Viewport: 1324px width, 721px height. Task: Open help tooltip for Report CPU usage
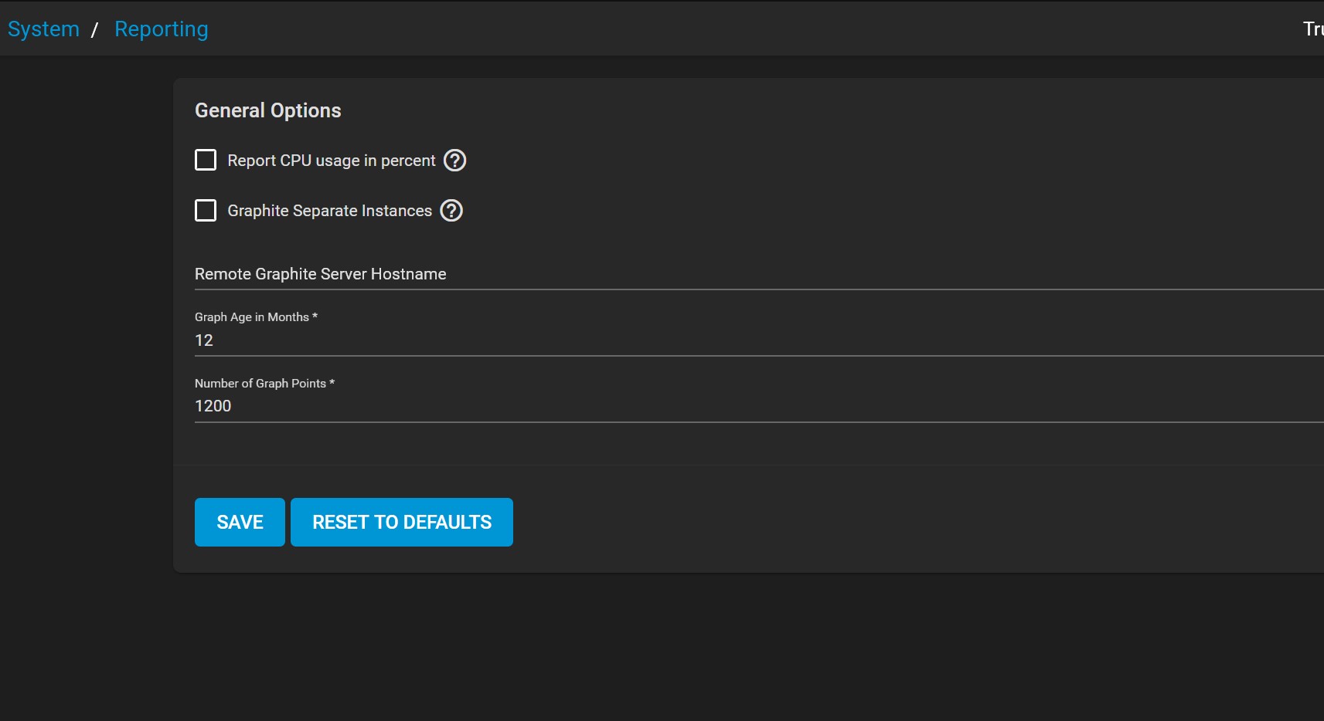click(454, 161)
